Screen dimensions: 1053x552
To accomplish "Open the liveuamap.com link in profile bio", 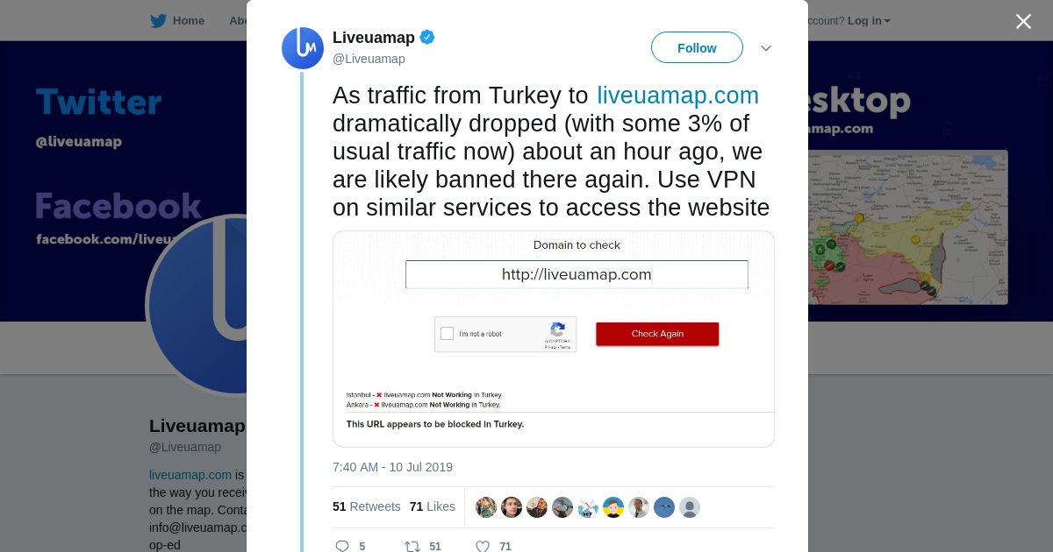I will click(x=190, y=475).
